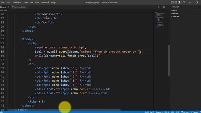Change indentation via Spaces: 4
This screenshot has width=201, height=113.
point(159,112)
